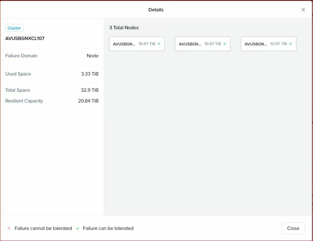The height and width of the screenshot is (241, 313).
Task: Click the 'Total Space' label
Action: click(x=18, y=90)
